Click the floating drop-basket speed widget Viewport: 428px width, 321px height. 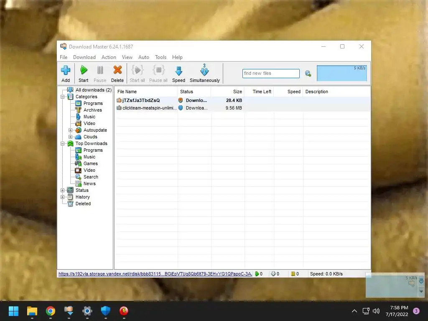coord(395,285)
